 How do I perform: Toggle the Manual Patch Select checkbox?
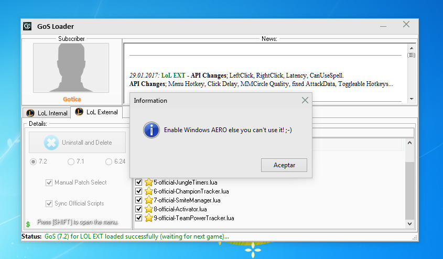pos(49,182)
